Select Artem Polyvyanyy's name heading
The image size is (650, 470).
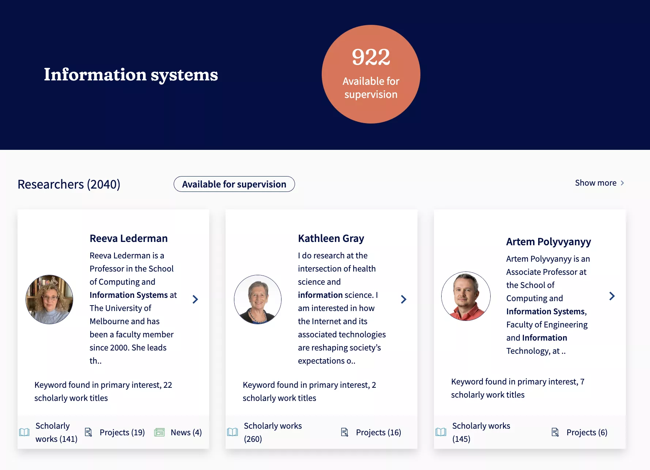[x=548, y=242]
